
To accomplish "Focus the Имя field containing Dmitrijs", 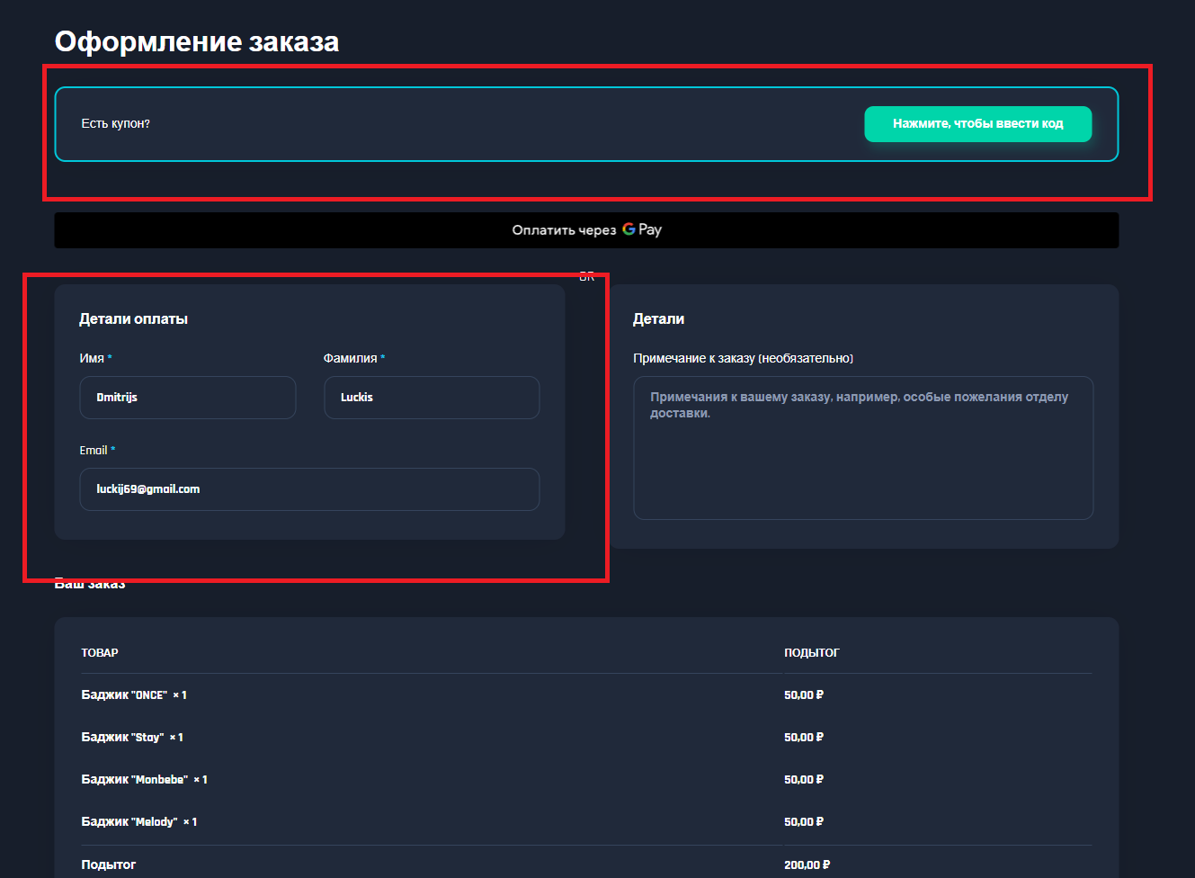I will (187, 398).
